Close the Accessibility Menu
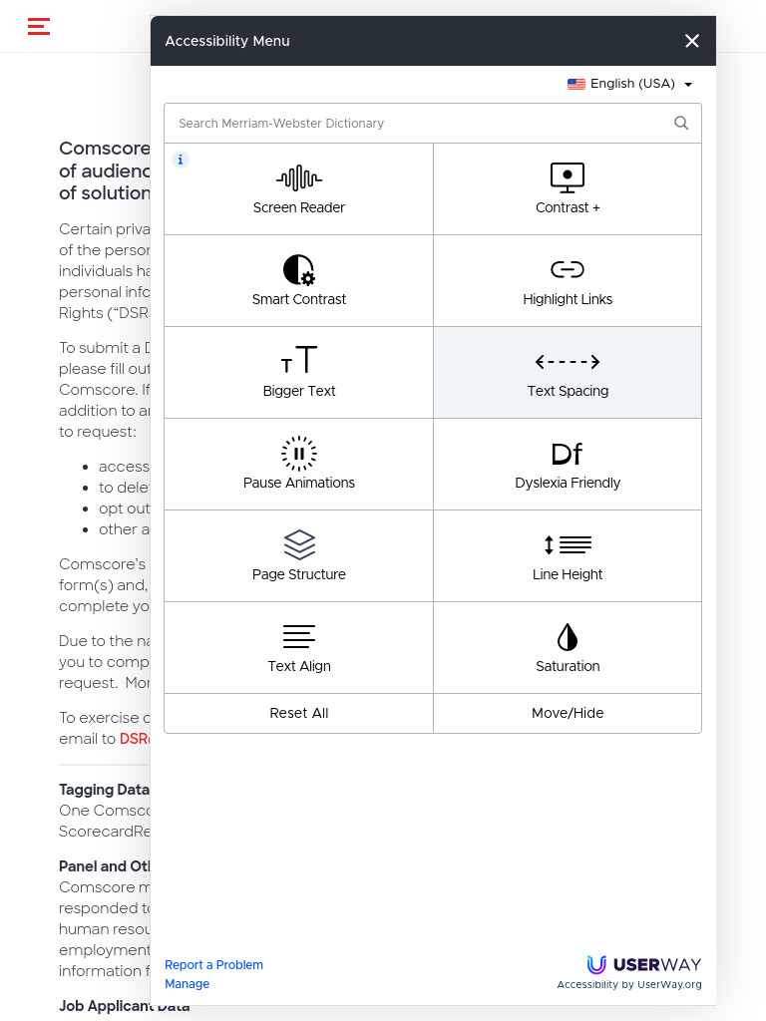This screenshot has height=1021, width=766. point(692,41)
